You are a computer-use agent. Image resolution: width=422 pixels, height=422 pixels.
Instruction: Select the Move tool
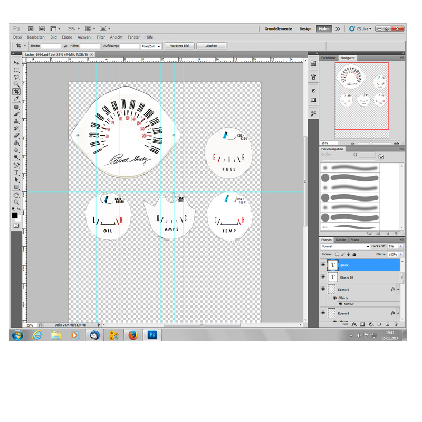[16, 63]
